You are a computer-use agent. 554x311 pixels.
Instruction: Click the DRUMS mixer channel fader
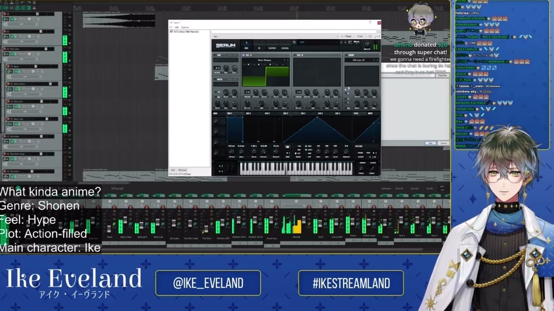(304, 220)
